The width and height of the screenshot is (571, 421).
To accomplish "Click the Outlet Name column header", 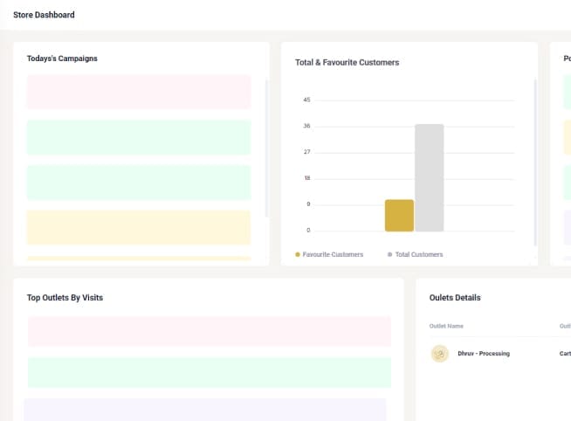I will [446, 326].
